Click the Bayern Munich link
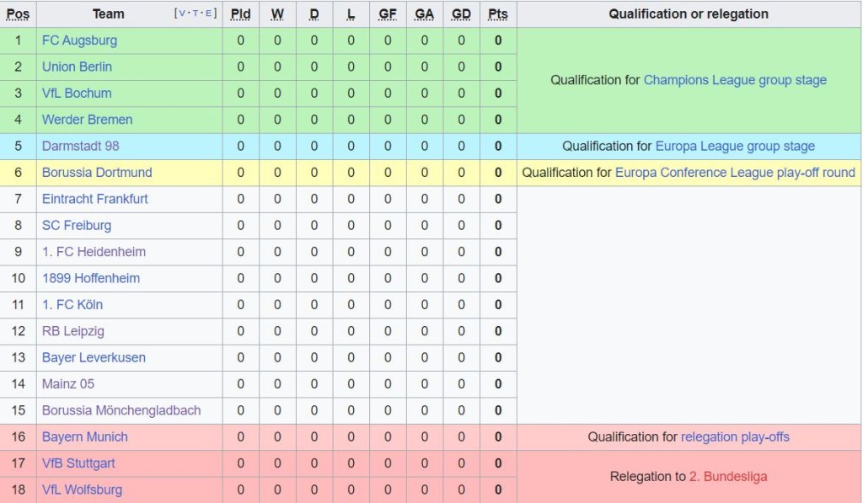The image size is (863, 503). click(85, 436)
